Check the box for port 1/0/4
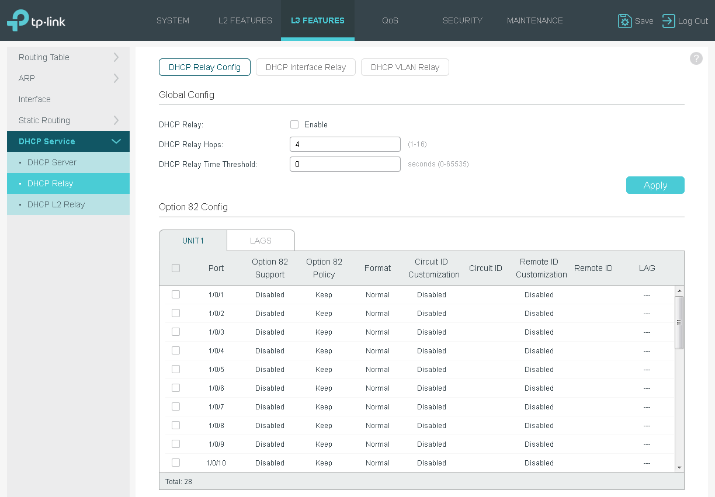This screenshot has width=715, height=497. (176, 350)
